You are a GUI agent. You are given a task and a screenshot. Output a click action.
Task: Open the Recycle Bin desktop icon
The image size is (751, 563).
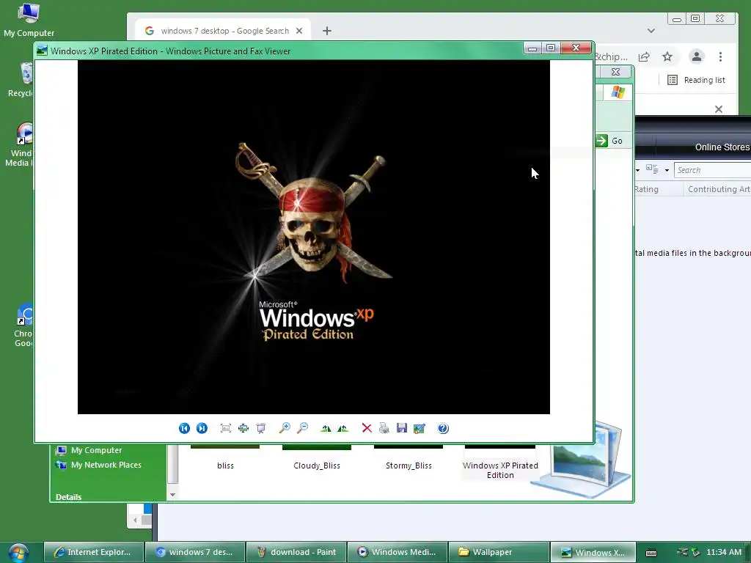point(21,80)
